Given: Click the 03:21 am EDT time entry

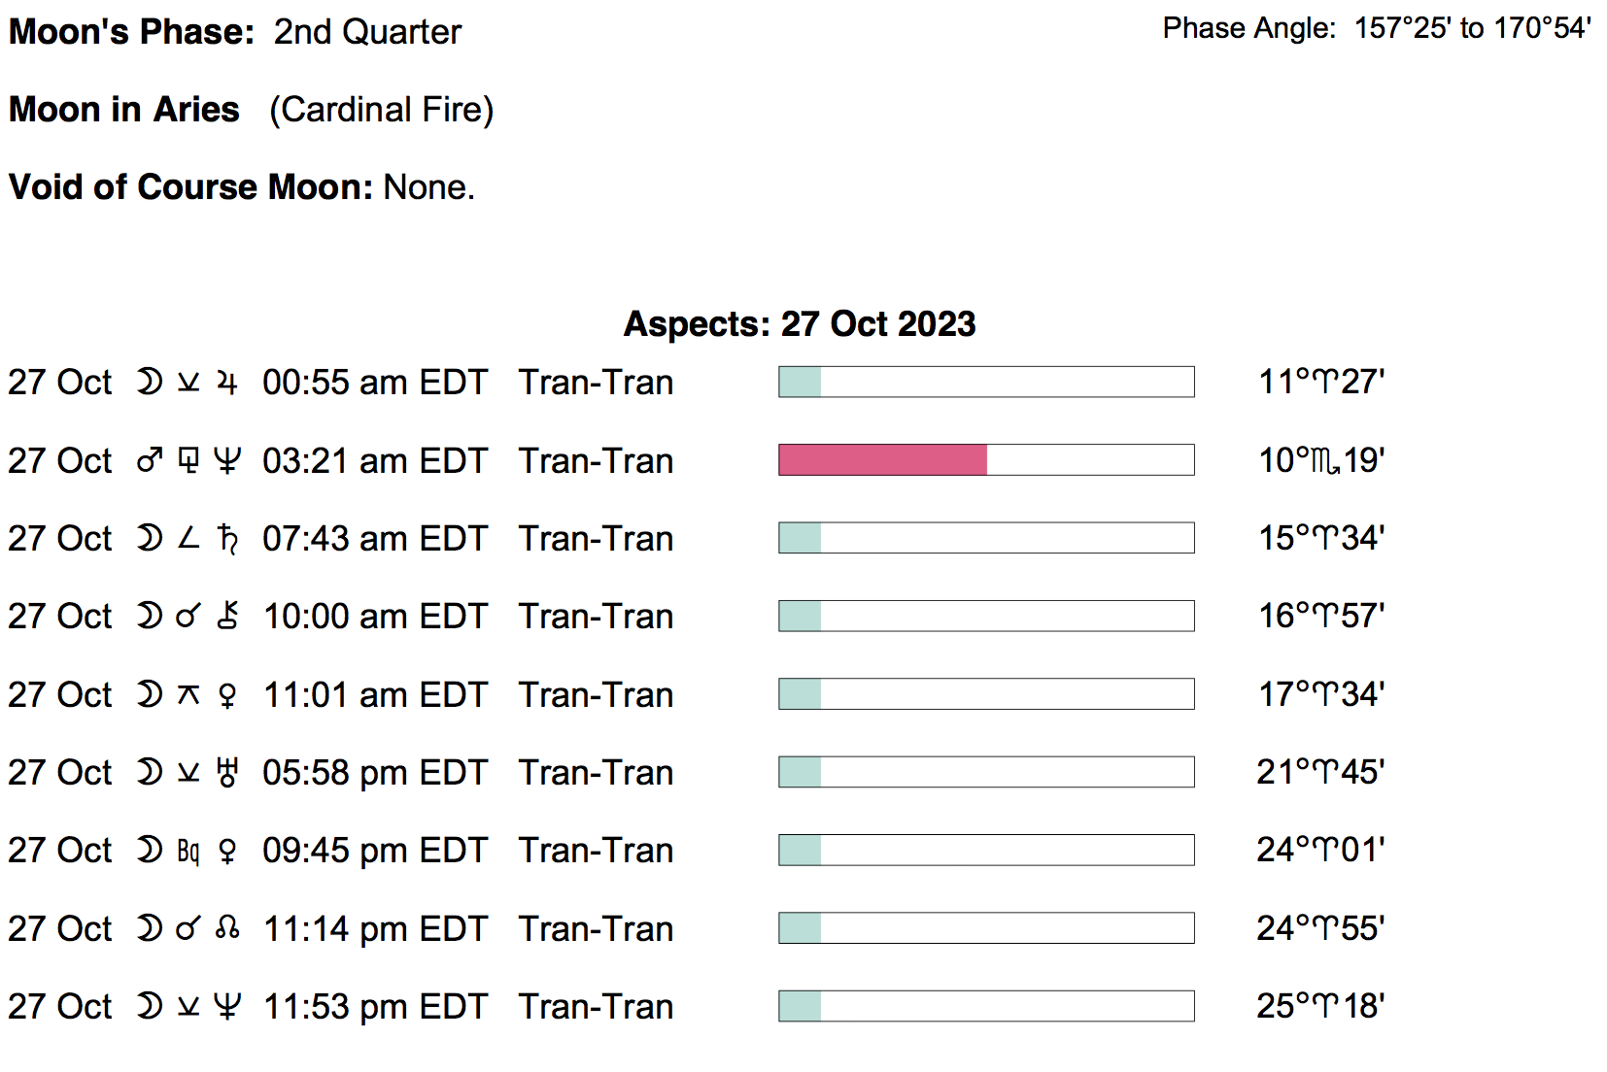Looking at the screenshot, I should coord(374,460).
